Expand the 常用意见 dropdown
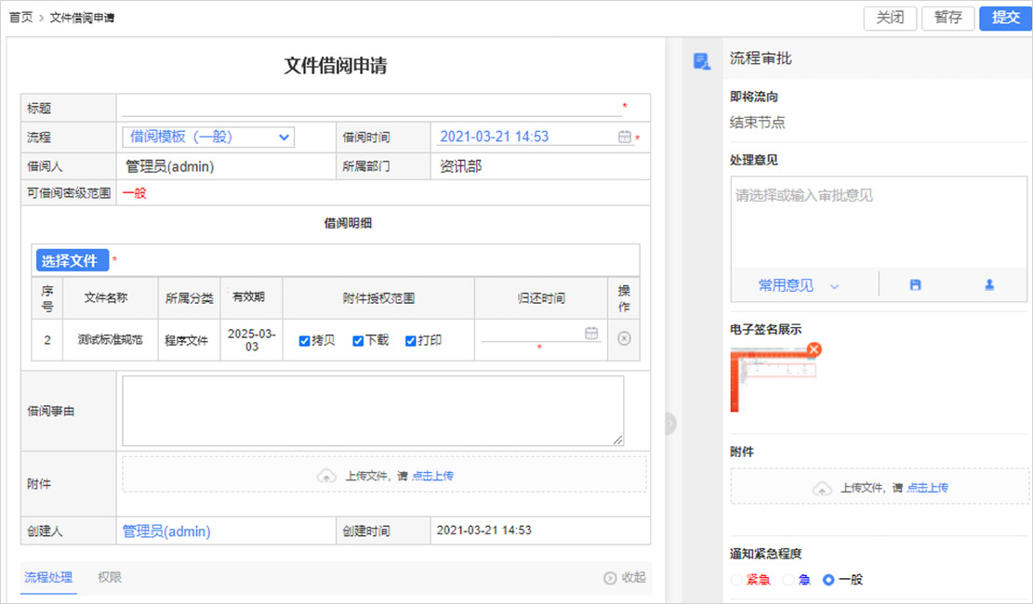 pos(798,285)
